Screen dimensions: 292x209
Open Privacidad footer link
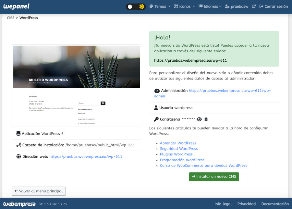[x=247, y=204]
